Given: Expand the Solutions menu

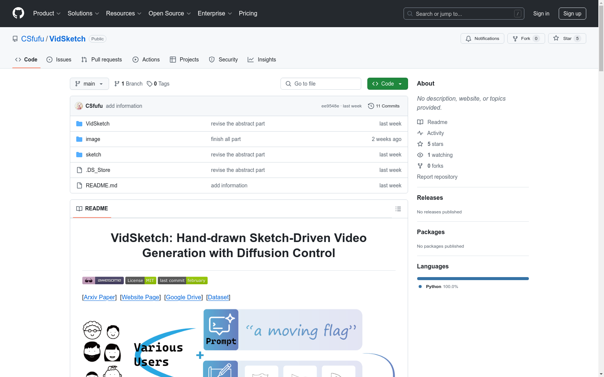Looking at the screenshot, I should 83,14.
